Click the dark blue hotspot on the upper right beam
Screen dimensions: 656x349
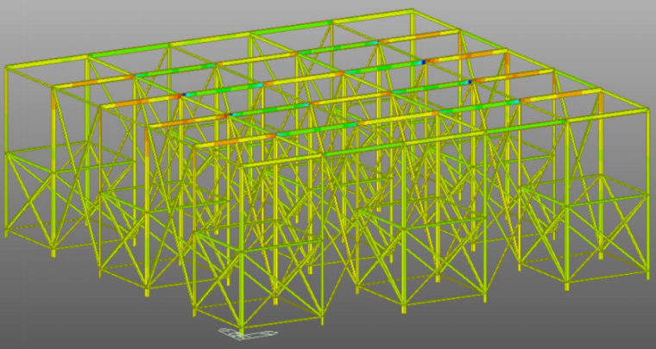423,62
